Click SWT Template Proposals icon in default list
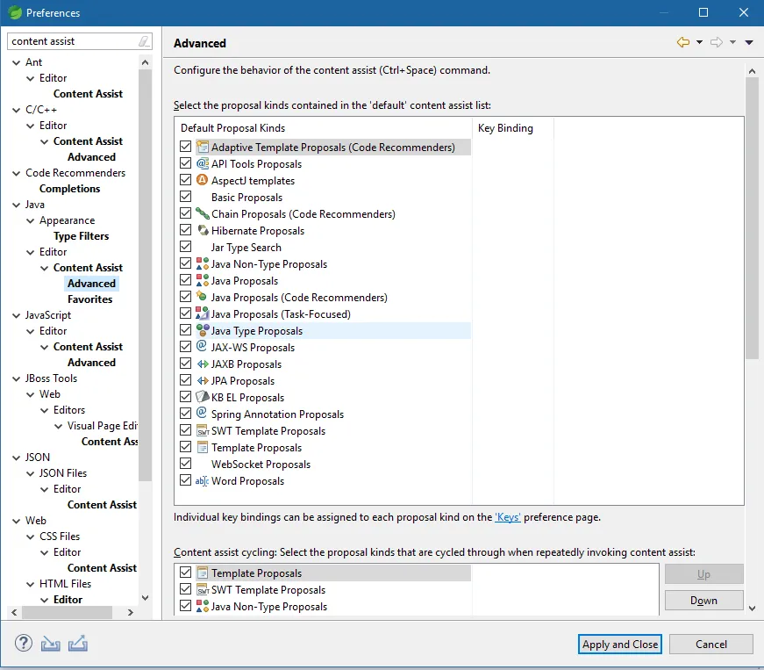Screen dimensions: 764x670 click(203, 431)
